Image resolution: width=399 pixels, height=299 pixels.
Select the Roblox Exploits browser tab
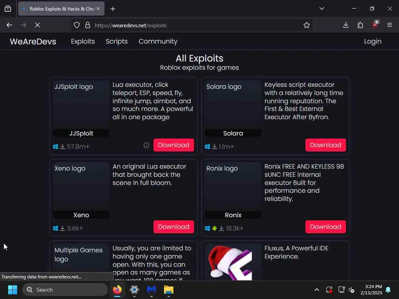coord(61,9)
